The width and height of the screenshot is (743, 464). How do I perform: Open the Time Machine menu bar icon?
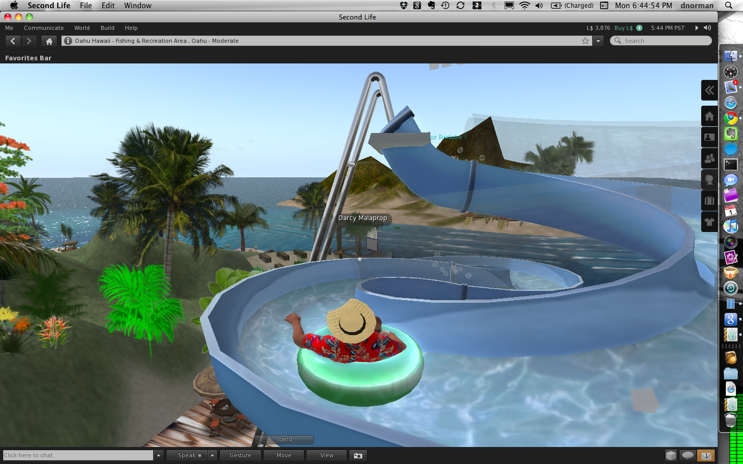[x=445, y=6]
